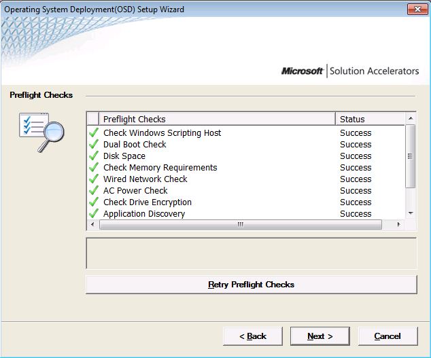Select the Wired Network Check row
This screenshot has width=431, height=358.
246,179
